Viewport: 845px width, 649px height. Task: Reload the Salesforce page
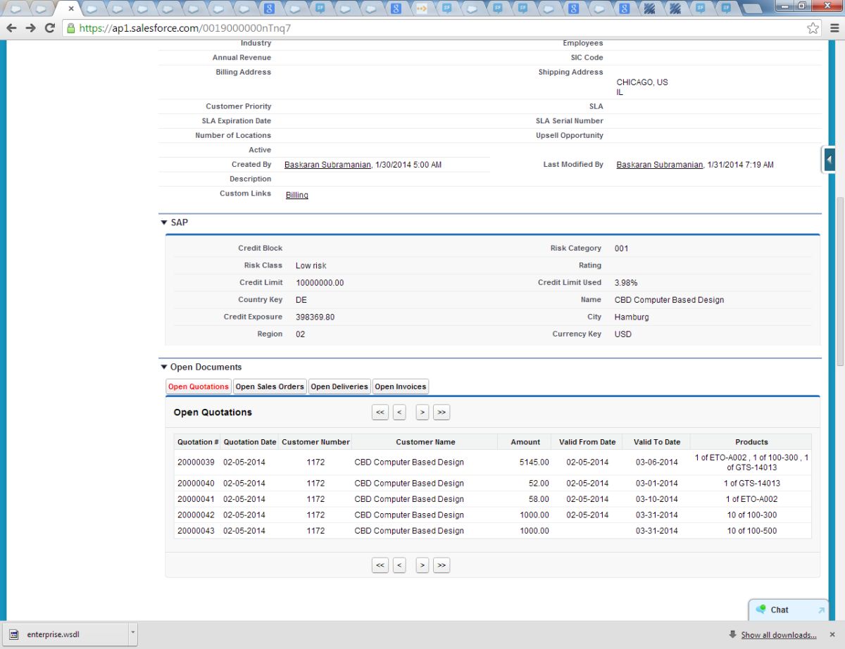(x=49, y=28)
